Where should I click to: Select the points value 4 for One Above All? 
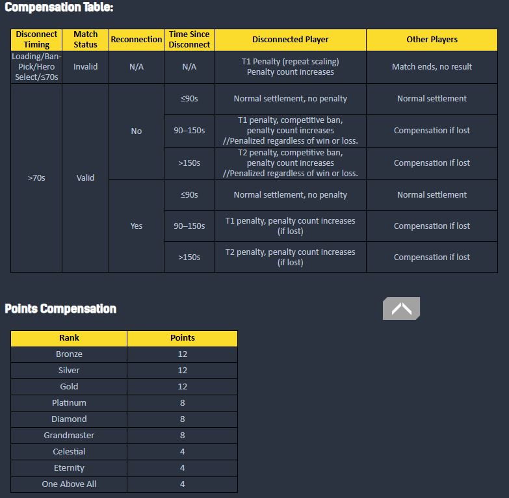183,484
